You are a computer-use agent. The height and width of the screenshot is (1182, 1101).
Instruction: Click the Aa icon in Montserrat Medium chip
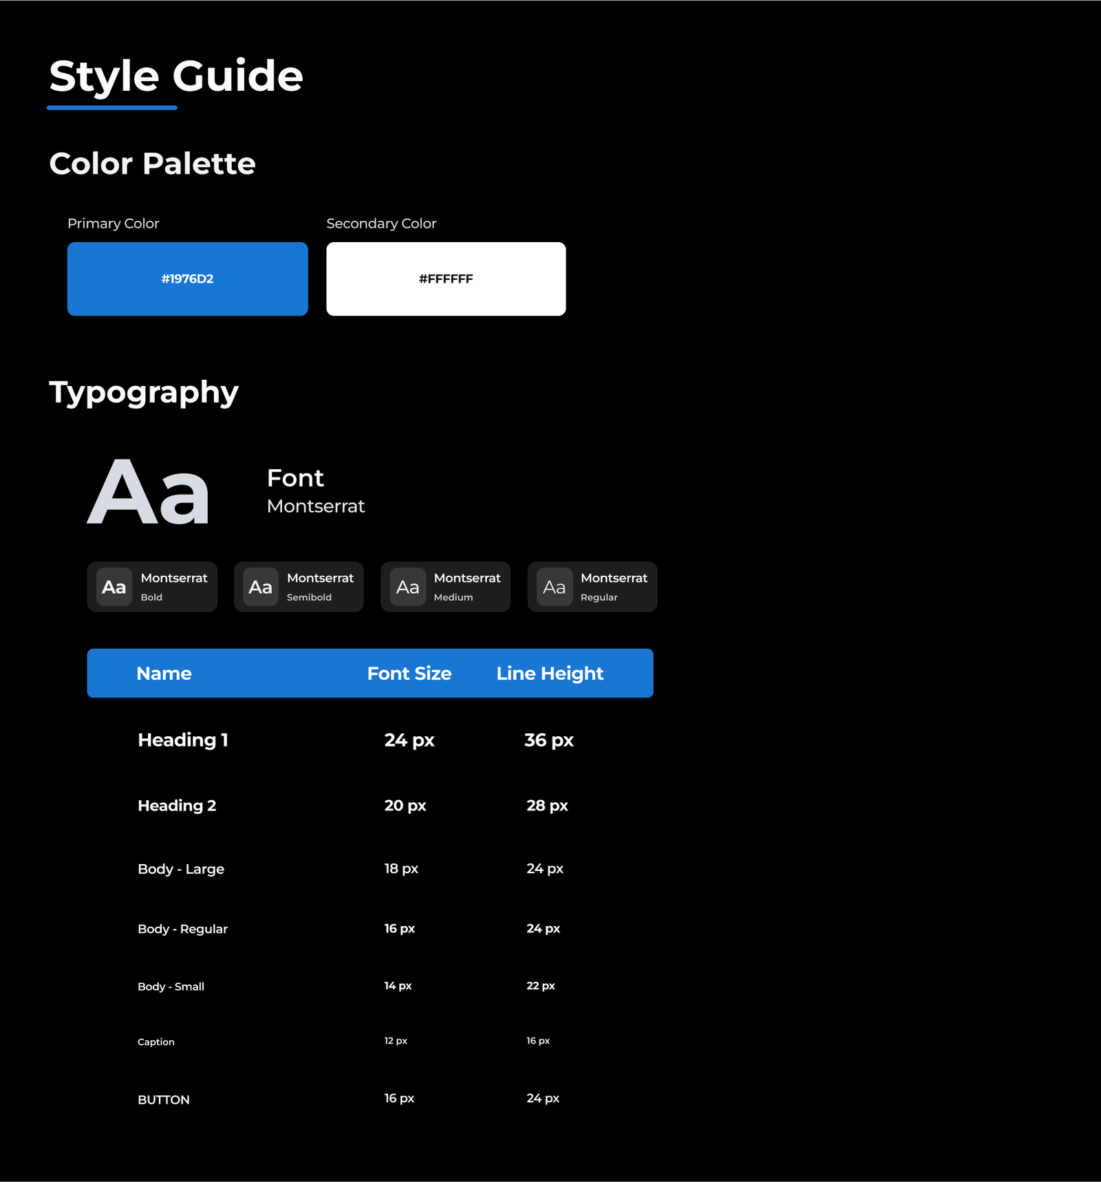click(x=407, y=587)
